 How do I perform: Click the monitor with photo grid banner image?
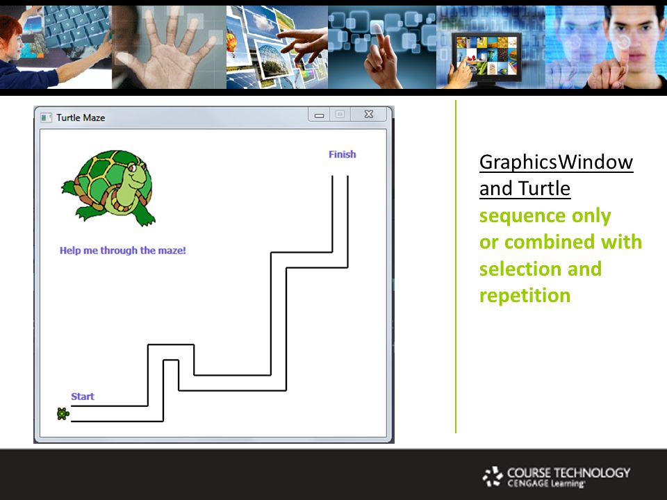(491, 47)
